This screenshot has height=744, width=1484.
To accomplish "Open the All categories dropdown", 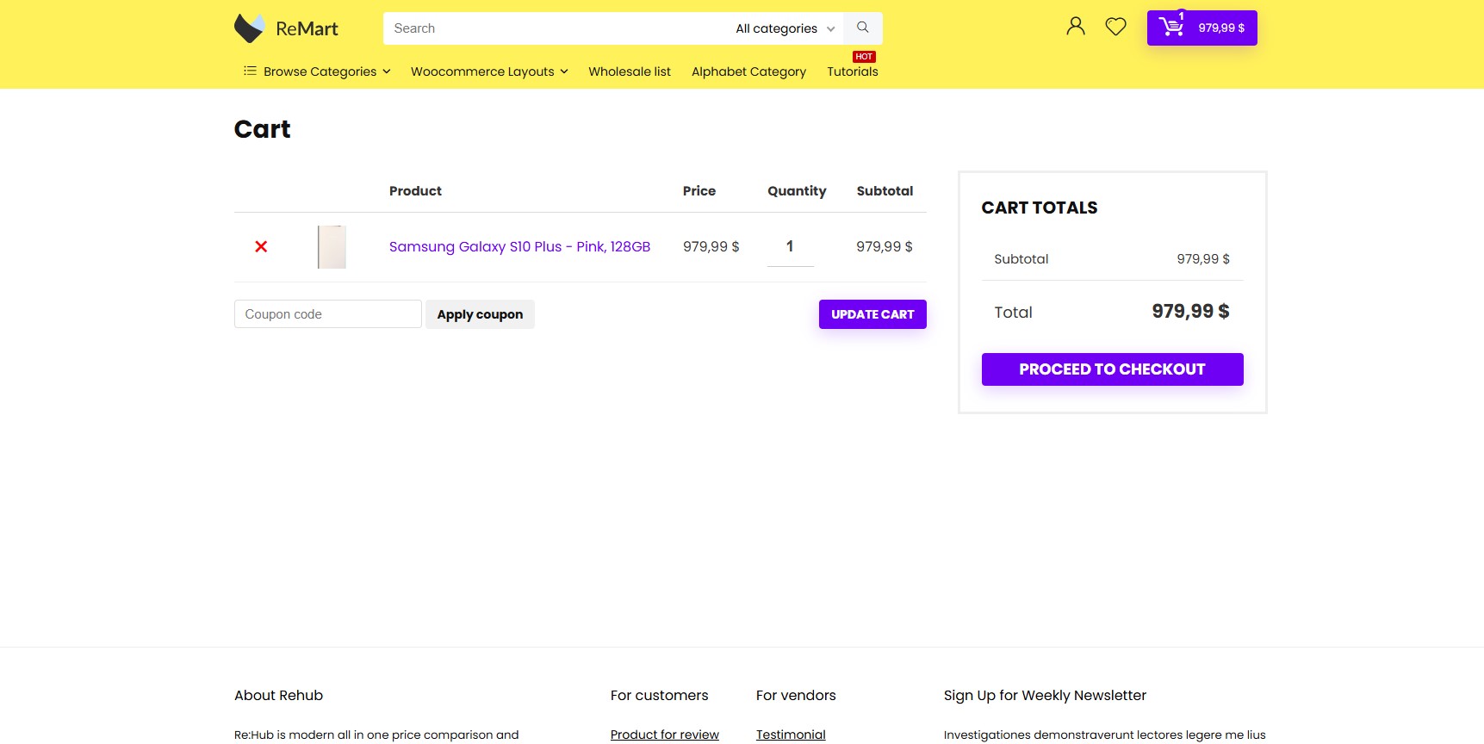I will tap(785, 28).
